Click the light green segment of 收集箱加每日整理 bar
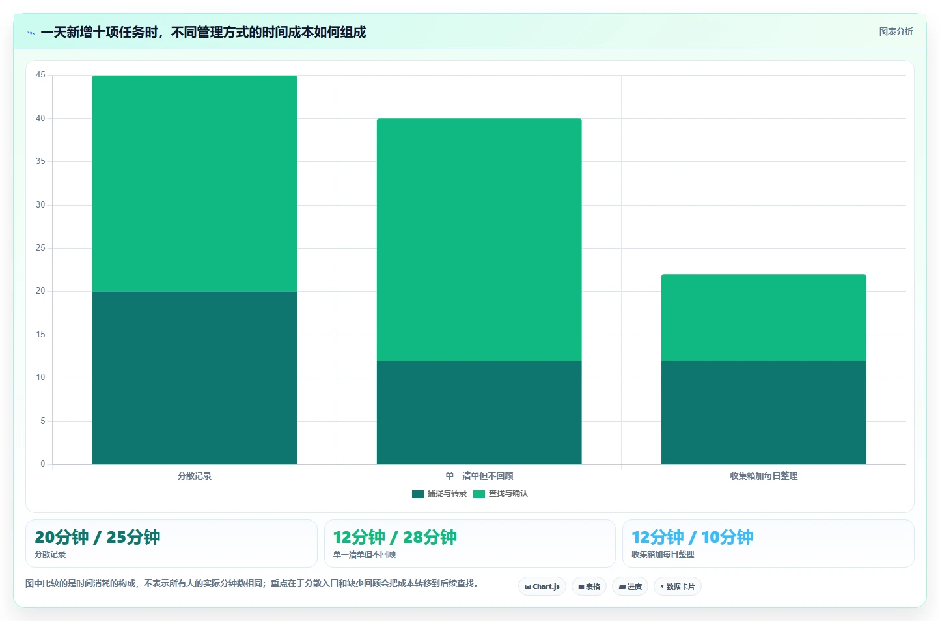This screenshot has height=621, width=940. point(764,318)
